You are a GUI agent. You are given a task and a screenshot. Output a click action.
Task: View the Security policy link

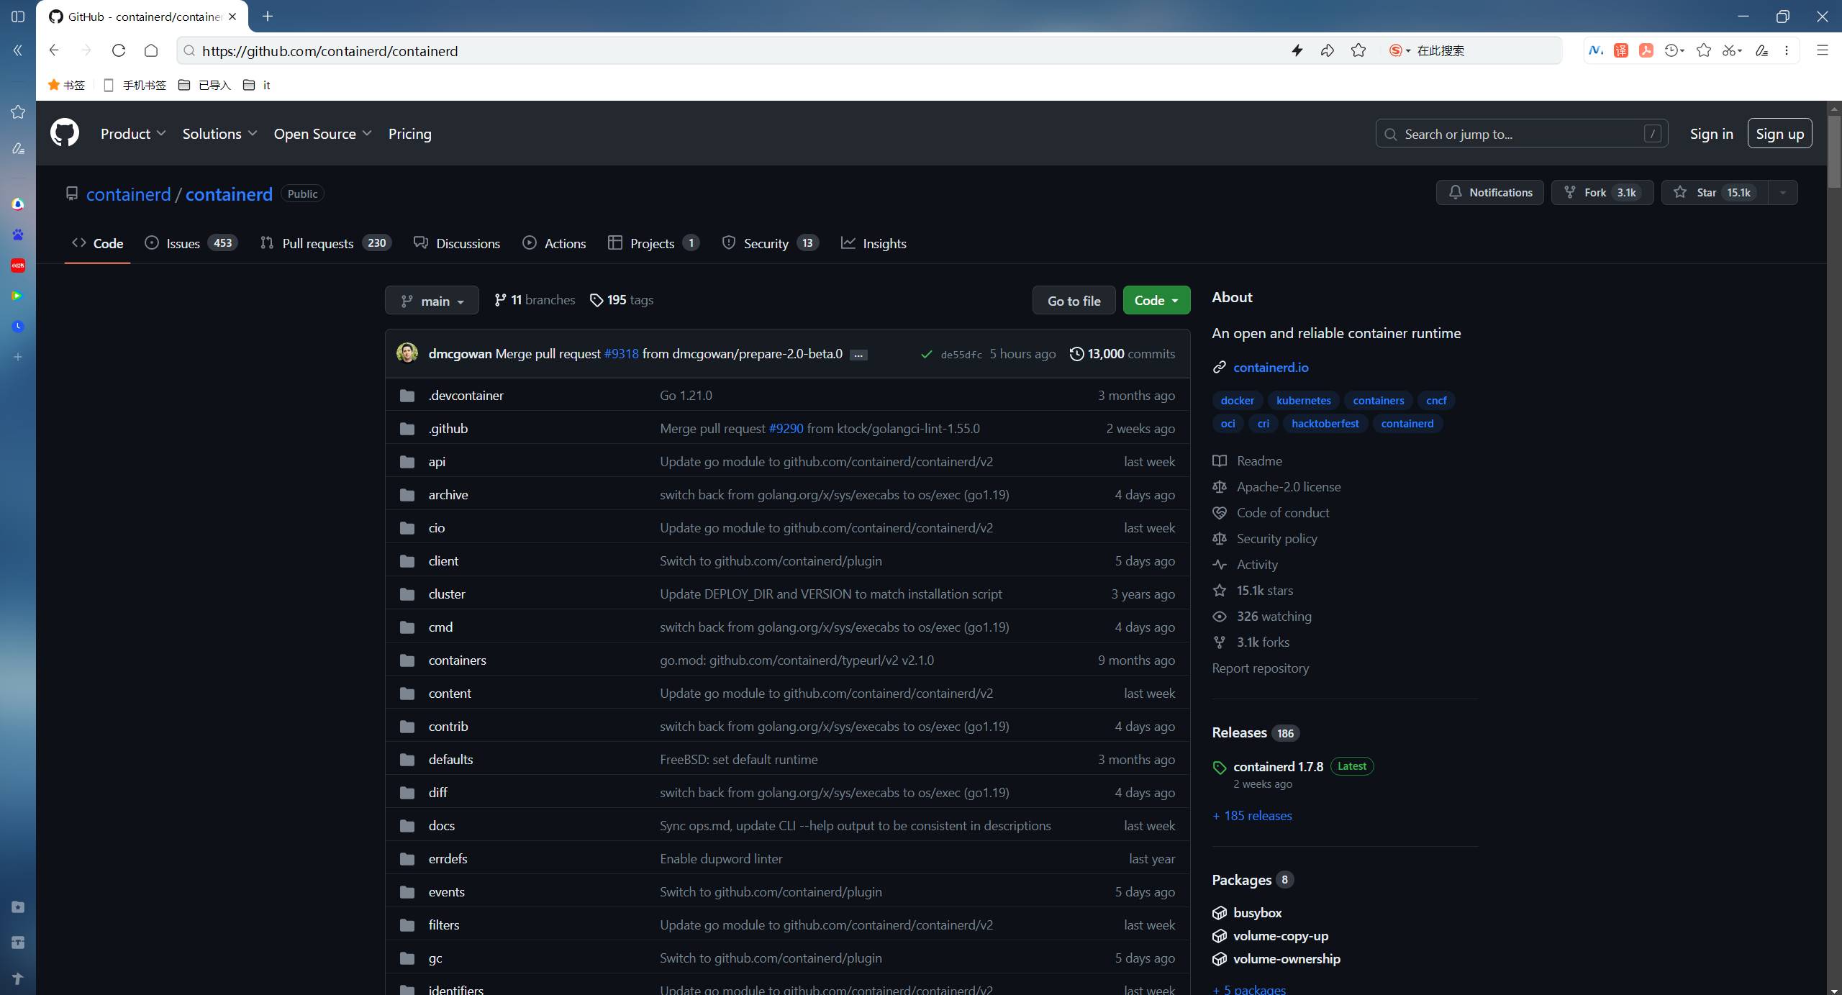[1276, 538]
